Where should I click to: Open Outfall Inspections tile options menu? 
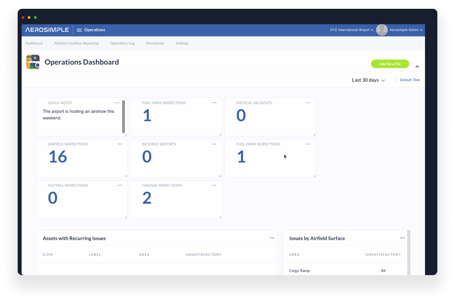120,185
